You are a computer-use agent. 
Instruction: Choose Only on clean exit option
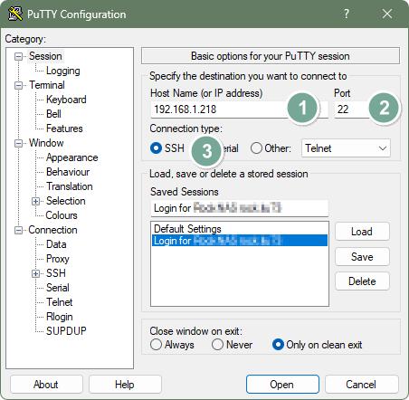[x=278, y=345]
